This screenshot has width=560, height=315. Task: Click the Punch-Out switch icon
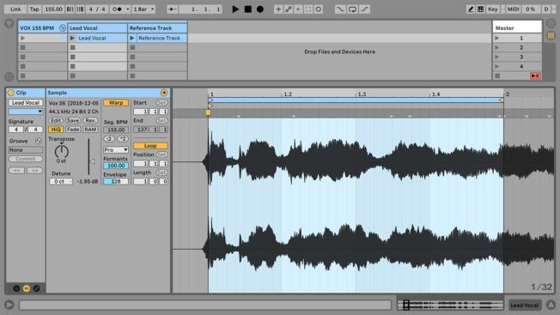[x=364, y=9]
